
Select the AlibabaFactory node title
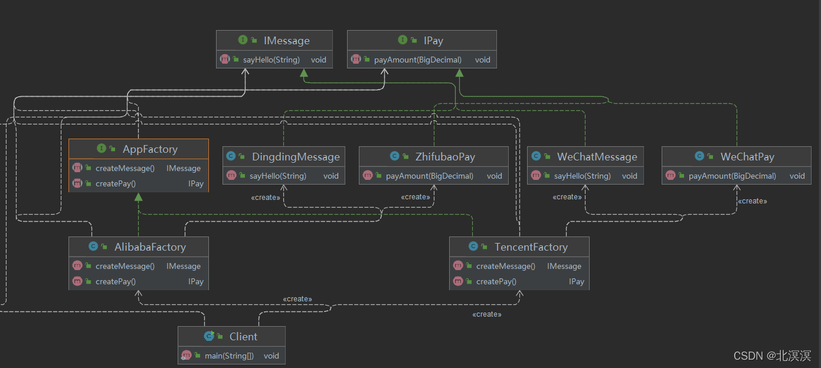click(150, 247)
